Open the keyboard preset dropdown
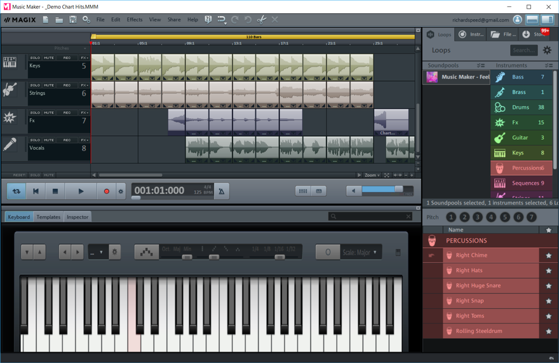This screenshot has height=363, width=559. (x=97, y=252)
